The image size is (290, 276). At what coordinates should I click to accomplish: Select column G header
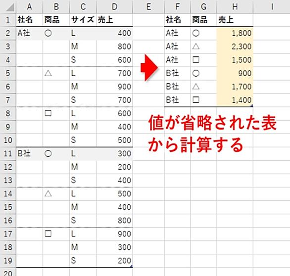pyautogui.click(x=203, y=6)
